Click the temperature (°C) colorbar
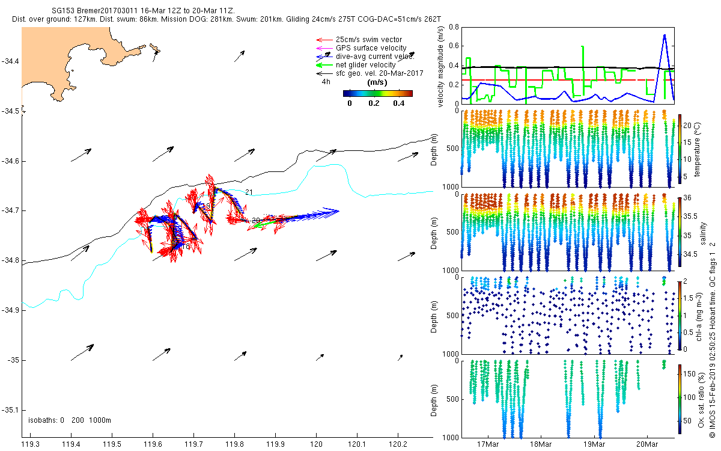 tap(680, 148)
